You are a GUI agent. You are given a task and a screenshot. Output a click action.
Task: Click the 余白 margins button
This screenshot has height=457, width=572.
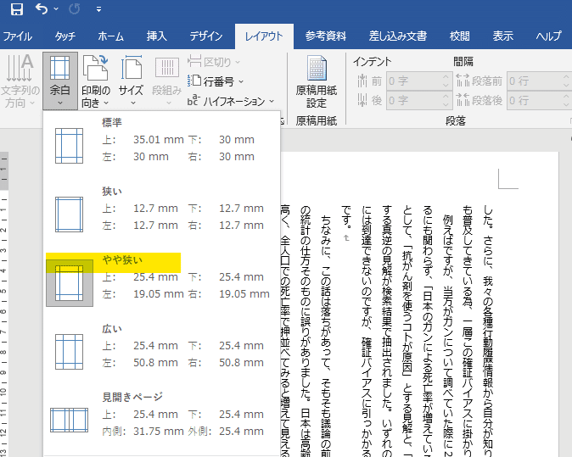(x=59, y=81)
